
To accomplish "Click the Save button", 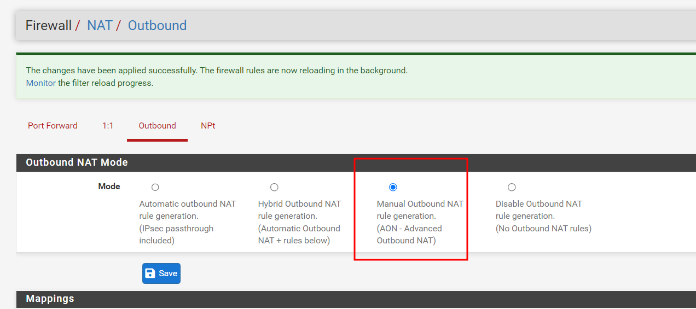I will click(161, 273).
